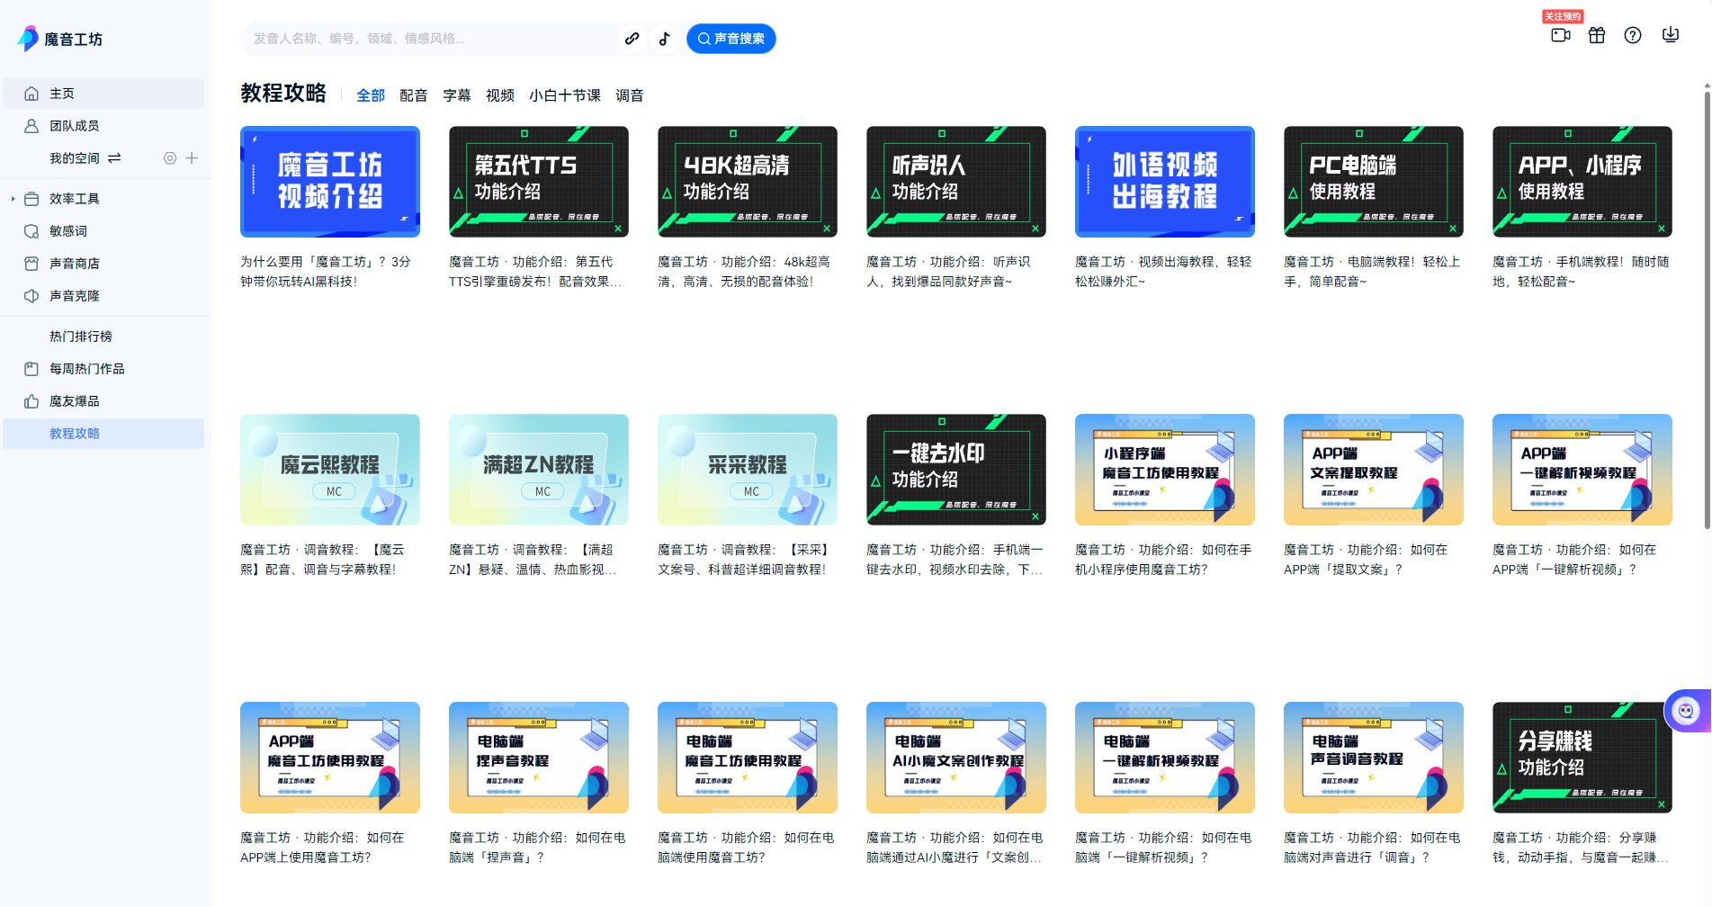This screenshot has height=907, width=1712.
Task: Click the person icon beside 团队成员
Action: 31,126
